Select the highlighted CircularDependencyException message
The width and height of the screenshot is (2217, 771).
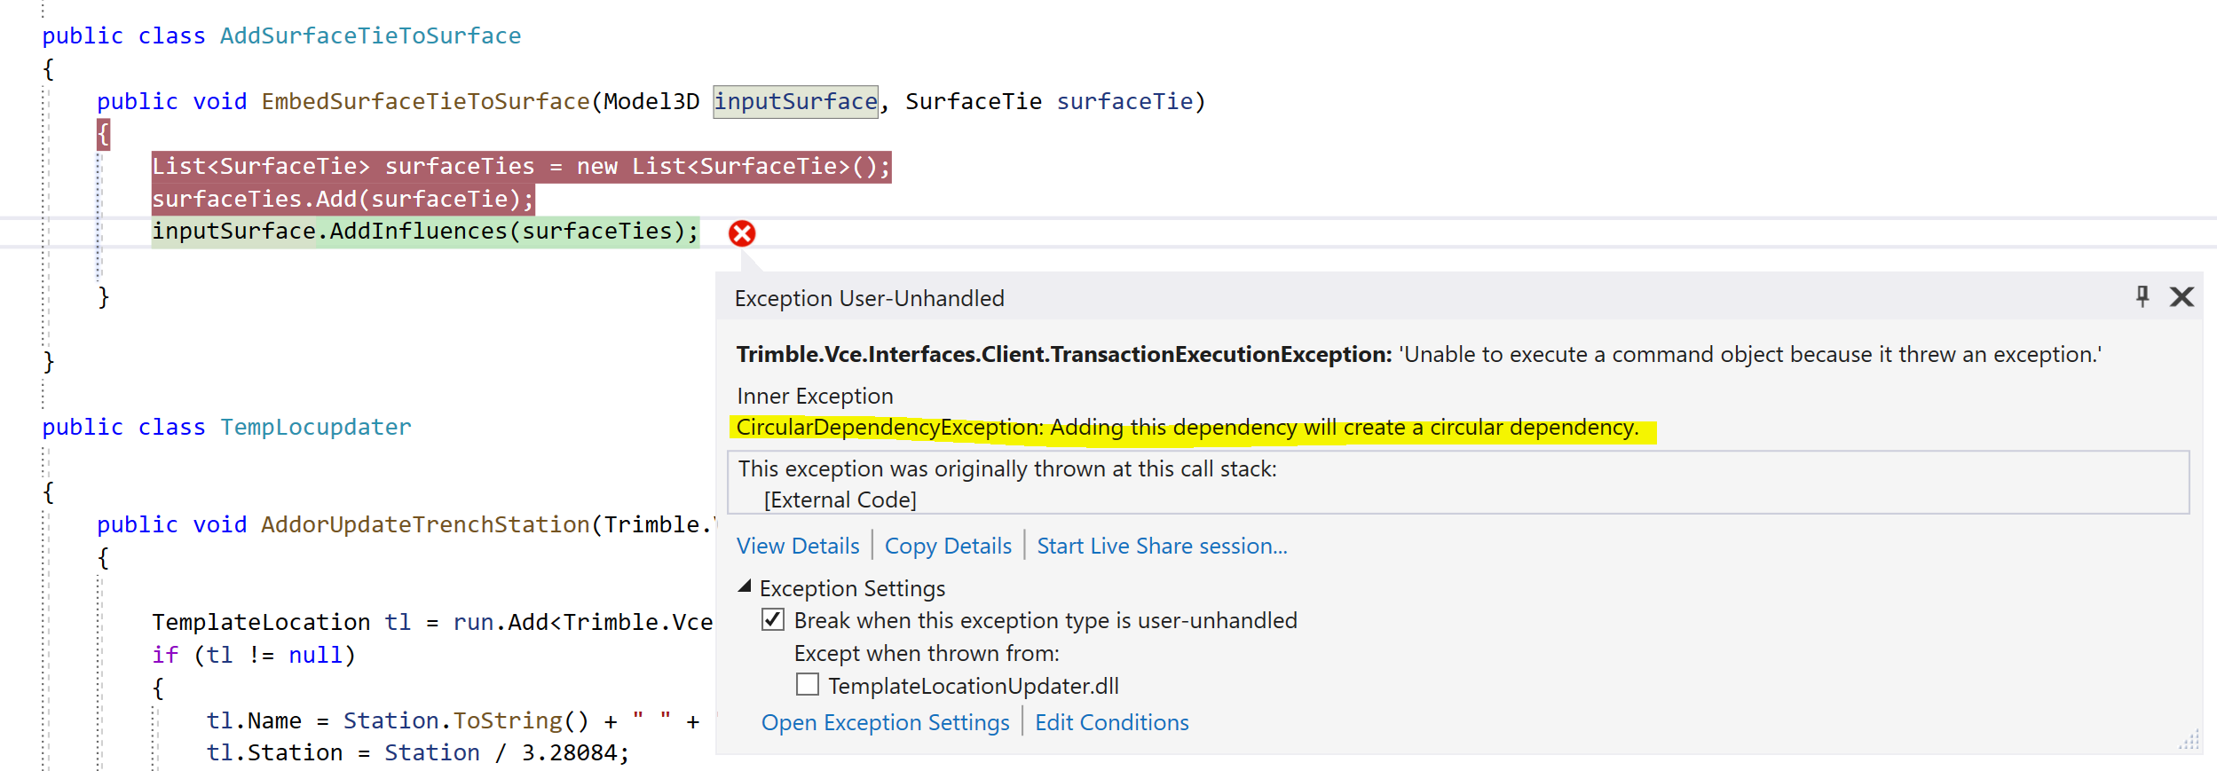click(1187, 428)
